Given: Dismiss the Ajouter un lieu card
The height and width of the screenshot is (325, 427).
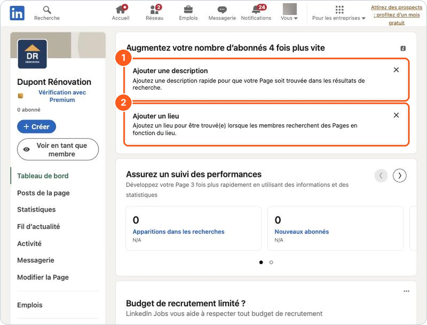Looking at the screenshot, I should click(396, 115).
